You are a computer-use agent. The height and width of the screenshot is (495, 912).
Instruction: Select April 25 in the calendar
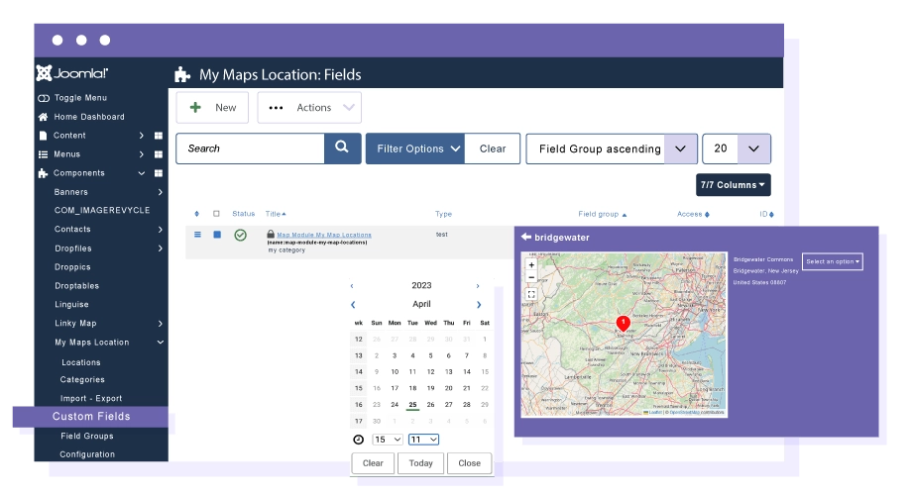tap(412, 404)
